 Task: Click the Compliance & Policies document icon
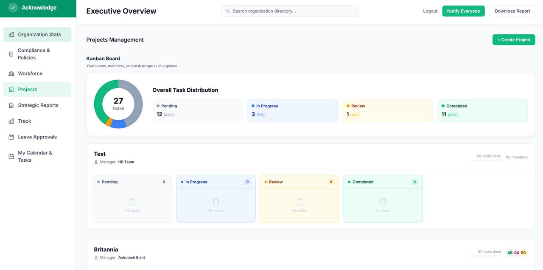coord(11,54)
